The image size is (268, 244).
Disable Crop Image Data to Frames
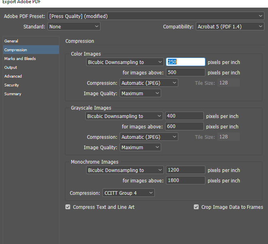196,207
